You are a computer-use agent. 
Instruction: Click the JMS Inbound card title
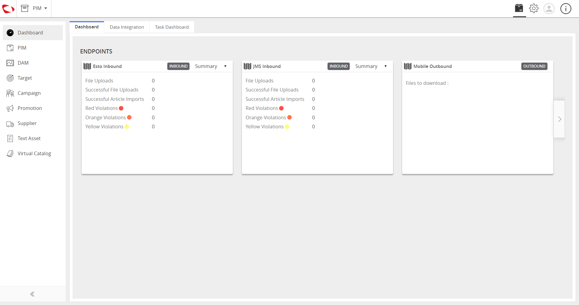coord(267,66)
